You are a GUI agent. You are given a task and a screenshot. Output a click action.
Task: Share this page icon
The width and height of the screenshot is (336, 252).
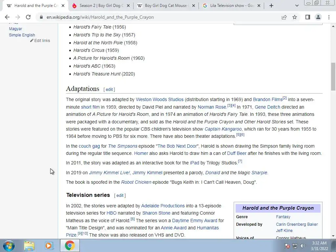(x=284, y=17)
